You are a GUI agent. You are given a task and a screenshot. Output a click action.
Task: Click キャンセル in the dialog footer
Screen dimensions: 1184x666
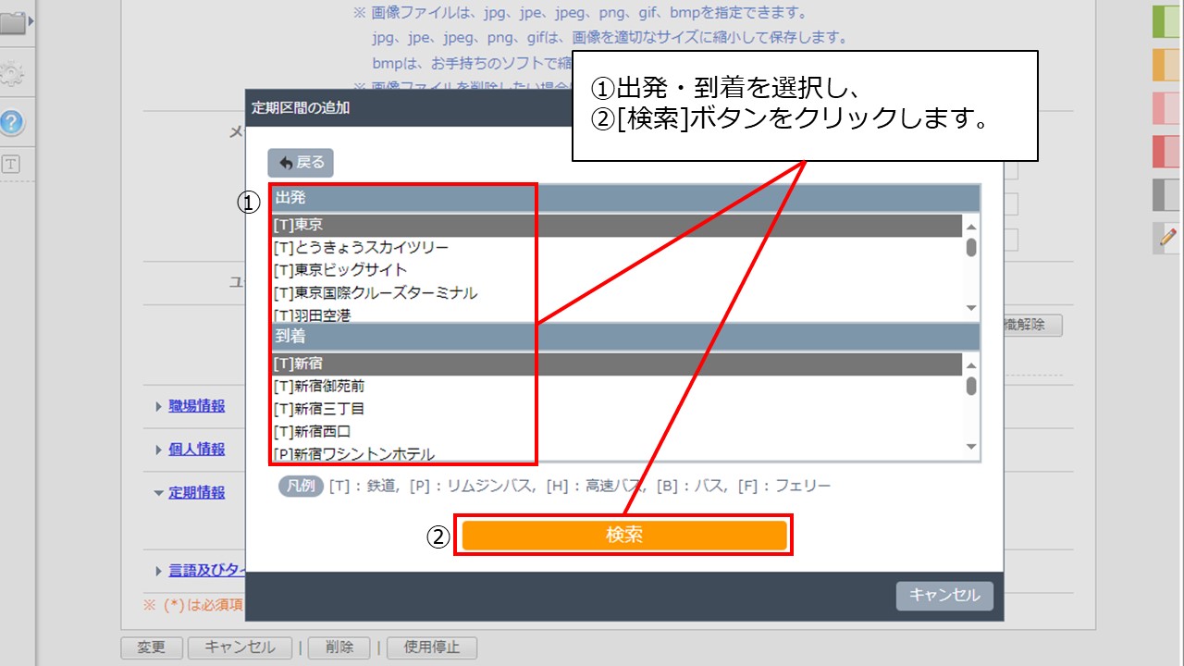943,596
